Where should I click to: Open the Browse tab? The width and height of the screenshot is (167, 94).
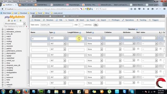click(x=36, y=20)
